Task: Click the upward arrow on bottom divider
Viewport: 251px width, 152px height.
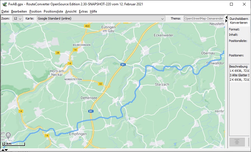Action: (x=3, y=150)
